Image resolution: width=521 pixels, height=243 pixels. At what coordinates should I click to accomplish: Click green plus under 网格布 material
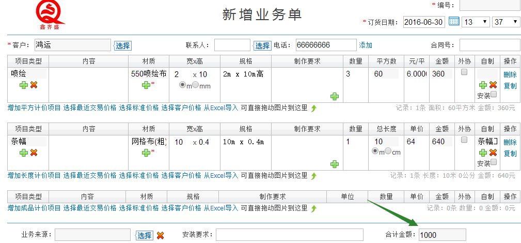(x=146, y=153)
